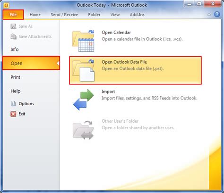Select the Open Outlook Data File title
Image resolution: width=224 pixels, height=193 pixels.
pos(124,62)
